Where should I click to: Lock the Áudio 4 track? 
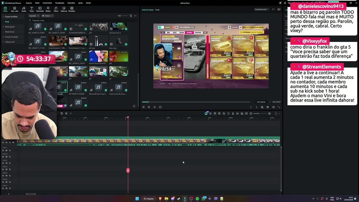pyautogui.click(x=3, y=169)
